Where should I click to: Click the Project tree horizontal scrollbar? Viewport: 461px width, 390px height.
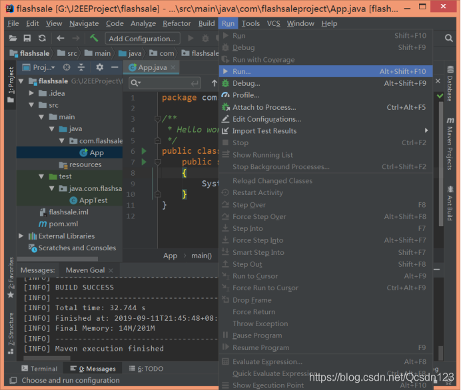click(57, 259)
